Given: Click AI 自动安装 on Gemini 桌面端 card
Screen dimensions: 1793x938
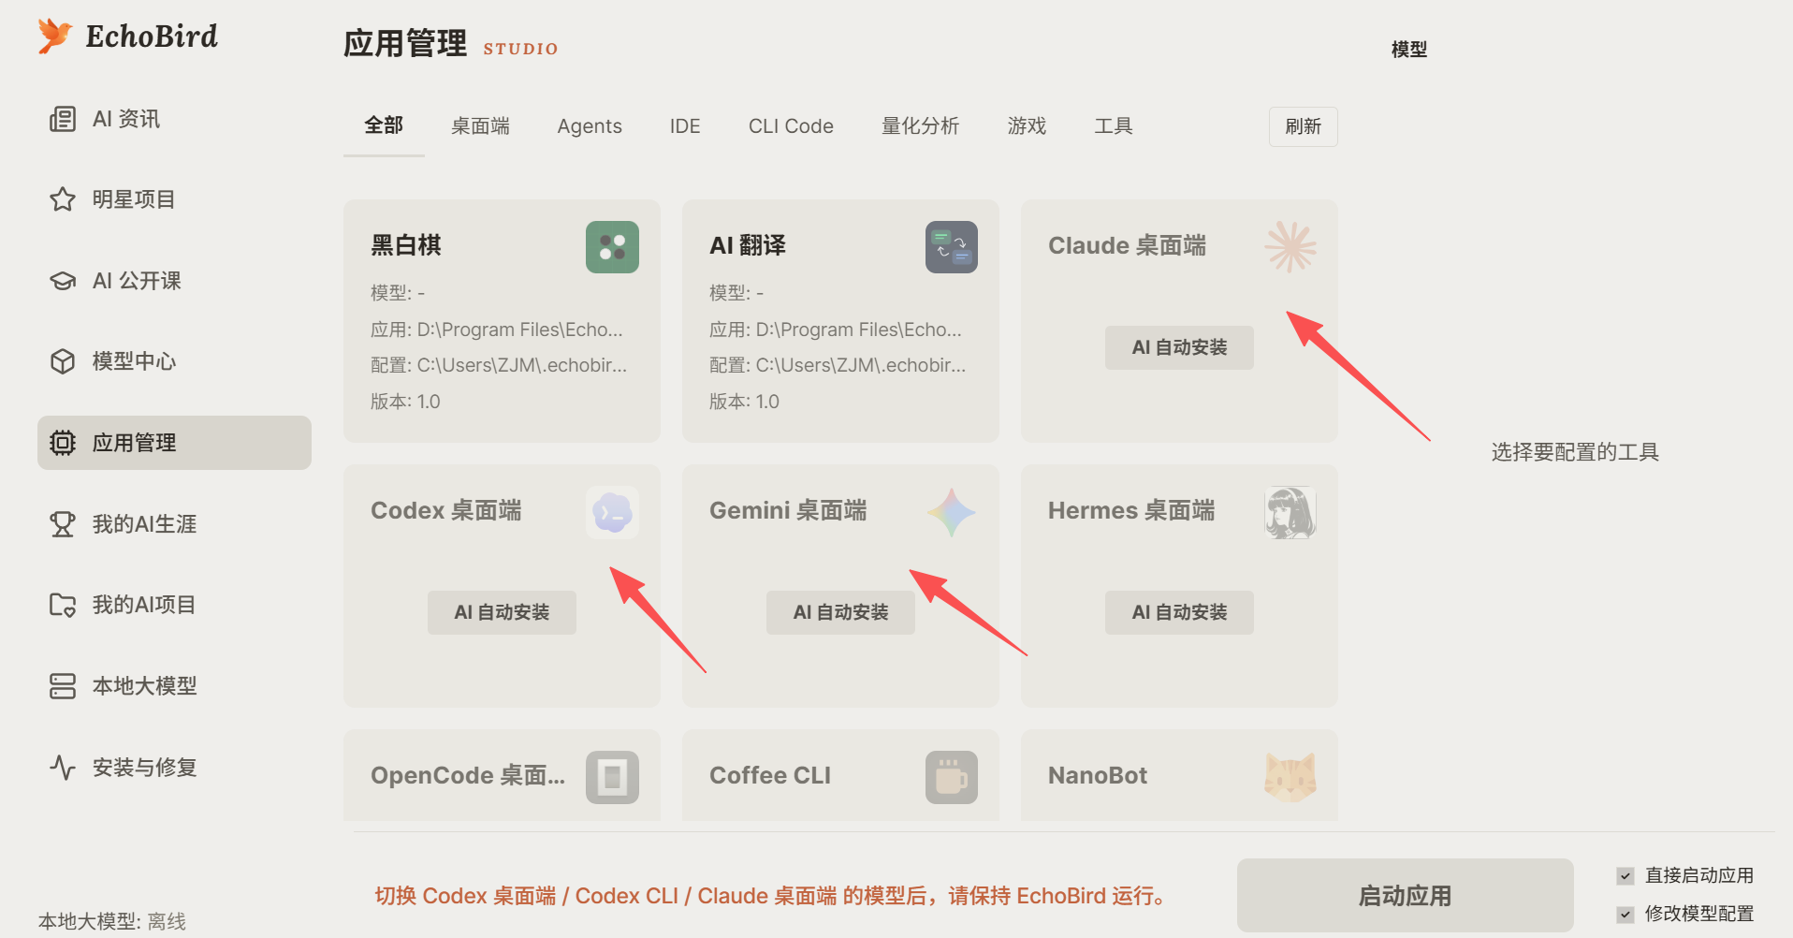Looking at the screenshot, I should [840, 612].
